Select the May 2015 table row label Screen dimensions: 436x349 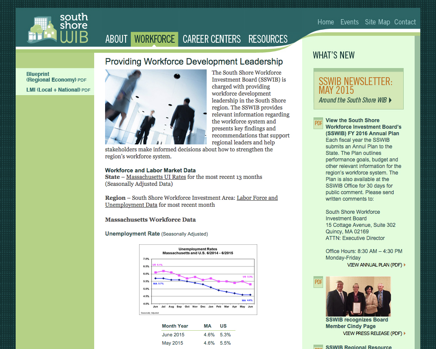point(172,343)
